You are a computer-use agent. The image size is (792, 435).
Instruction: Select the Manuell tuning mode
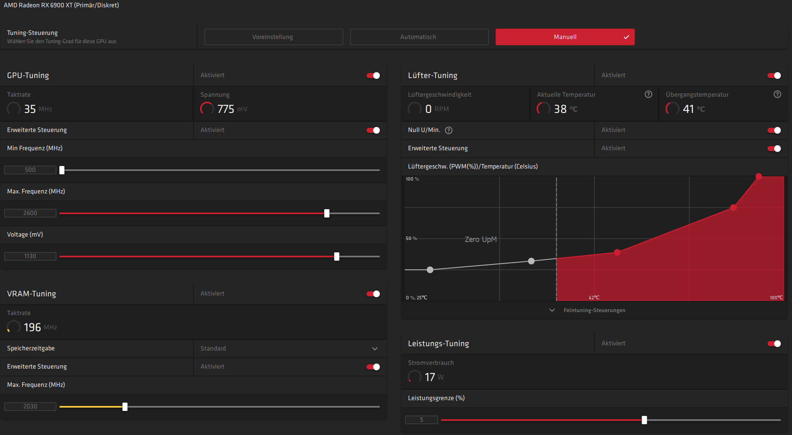tap(565, 37)
